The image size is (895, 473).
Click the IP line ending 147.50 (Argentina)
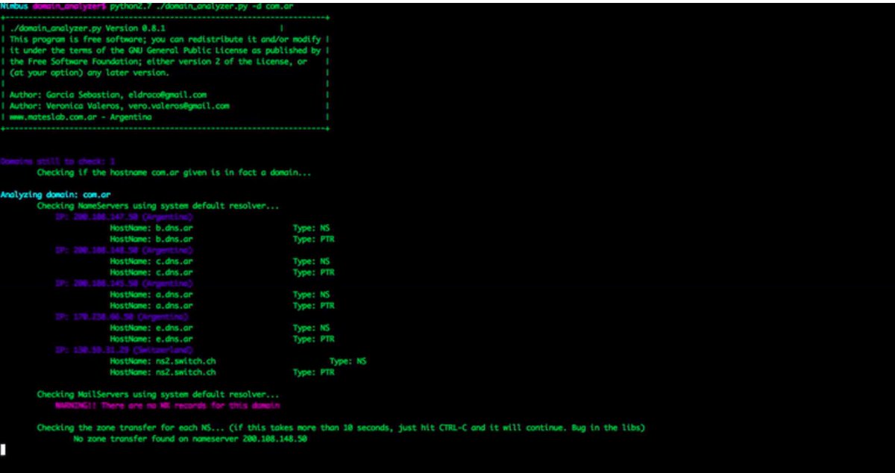pyautogui.click(x=124, y=216)
